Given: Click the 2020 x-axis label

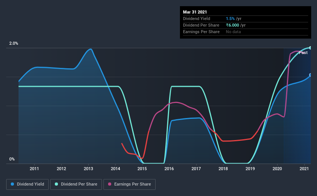Looking at the screenshot, I should [x=277, y=169].
